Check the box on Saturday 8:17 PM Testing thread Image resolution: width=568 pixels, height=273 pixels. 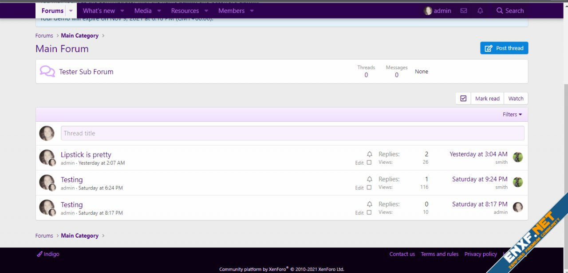369,212
